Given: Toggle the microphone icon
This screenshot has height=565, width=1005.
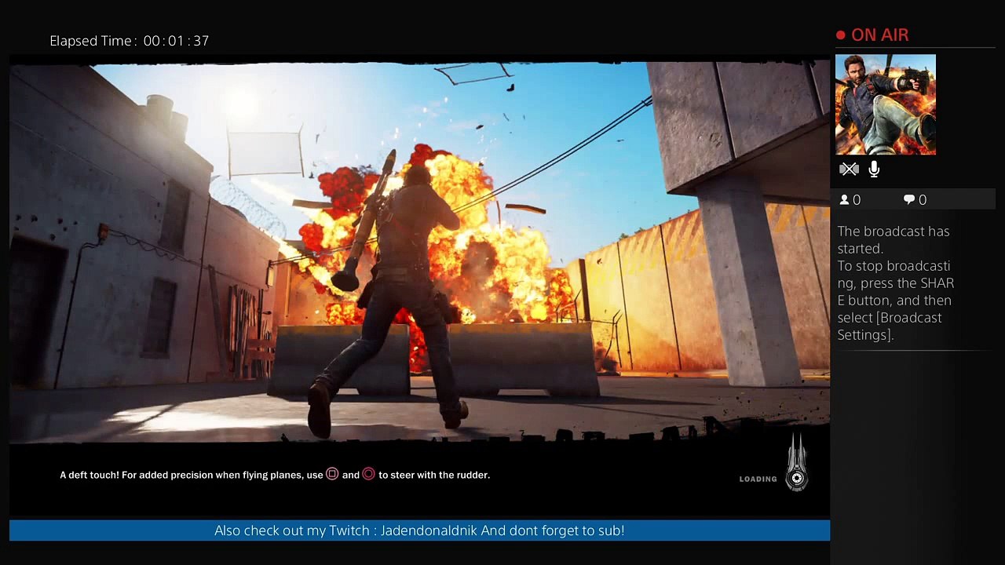Looking at the screenshot, I should [874, 169].
